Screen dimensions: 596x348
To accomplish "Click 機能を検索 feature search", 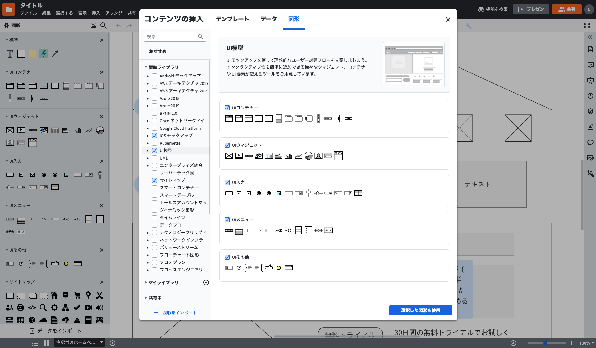I will pyautogui.click(x=493, y=9).
